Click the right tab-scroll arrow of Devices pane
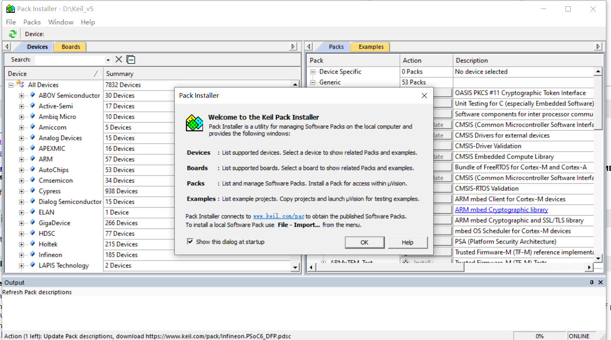 coord(293,46)
